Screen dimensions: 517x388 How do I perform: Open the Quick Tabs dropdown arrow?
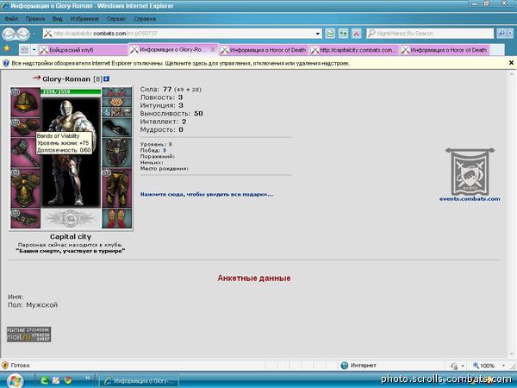(34, 50)
